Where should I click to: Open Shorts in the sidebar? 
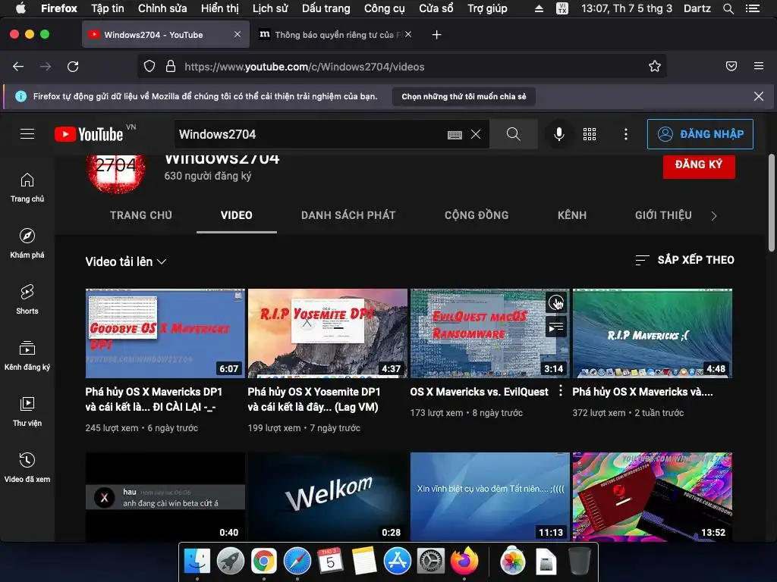pos(27,299)
